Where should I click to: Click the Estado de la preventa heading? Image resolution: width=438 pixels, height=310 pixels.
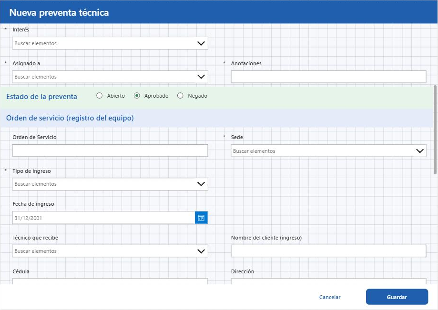pyautogui.click(x=41, y=97)
